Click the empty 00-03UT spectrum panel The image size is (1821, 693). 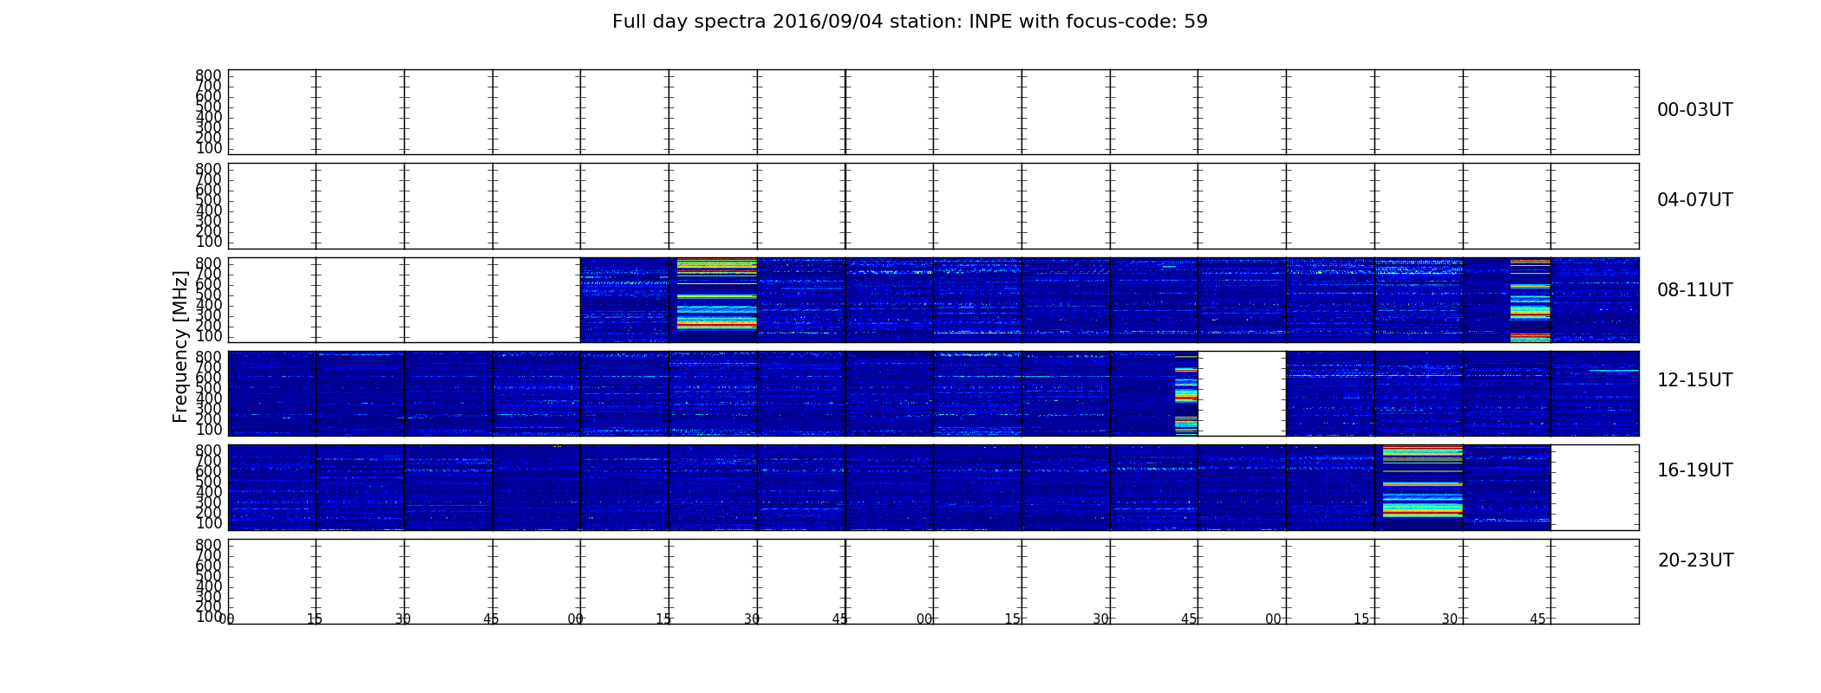click(x=933, y=112)
